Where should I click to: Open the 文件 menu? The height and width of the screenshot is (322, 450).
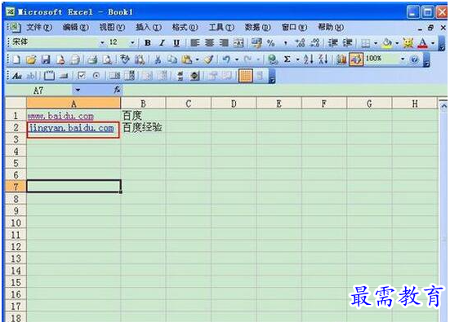tap(38, 28)
